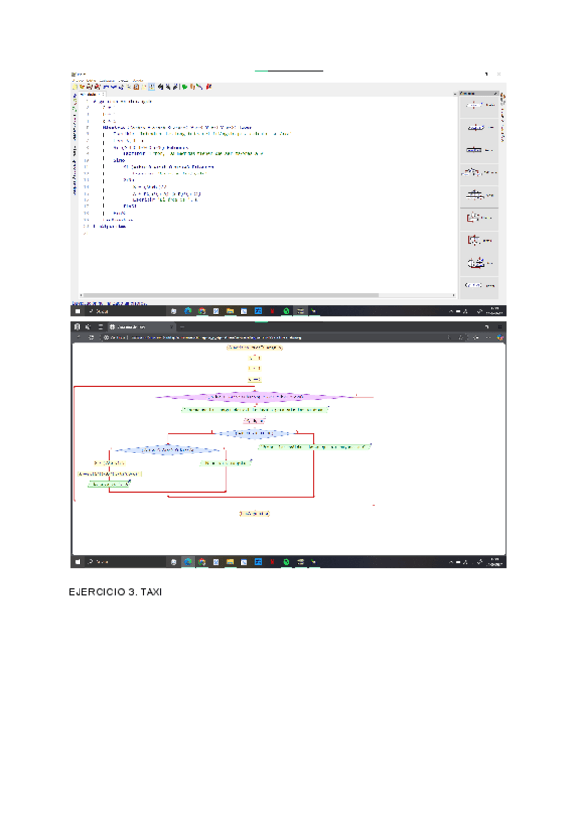Open the Archivo menu in PSeInt
The width and height of the screenshot is (575, 813).
point(79,81)
